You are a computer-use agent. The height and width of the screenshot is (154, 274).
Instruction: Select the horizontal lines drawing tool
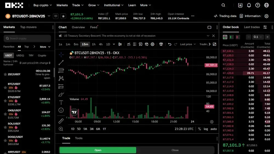pyautogui.click(x=61, y=70)
